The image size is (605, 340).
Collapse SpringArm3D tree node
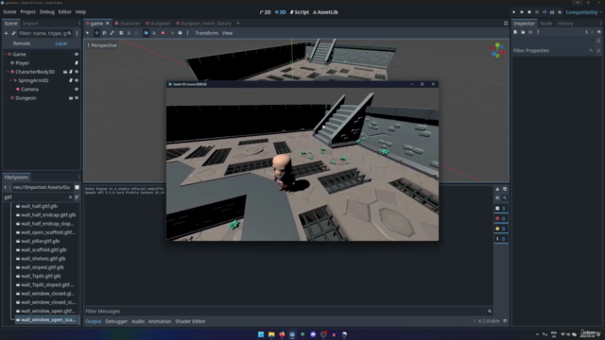tap(11, 80)
